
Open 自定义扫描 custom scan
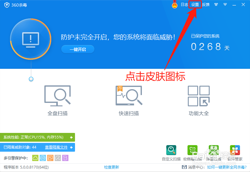click(171, 153)
